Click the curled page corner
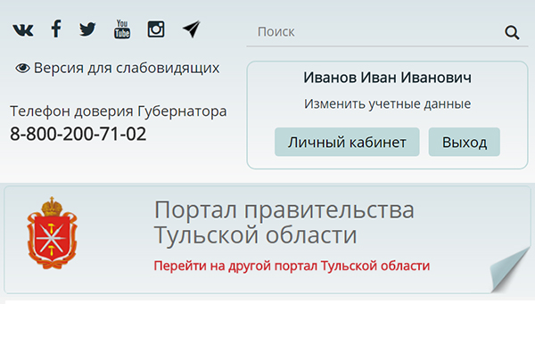 (x=510, y=270)
